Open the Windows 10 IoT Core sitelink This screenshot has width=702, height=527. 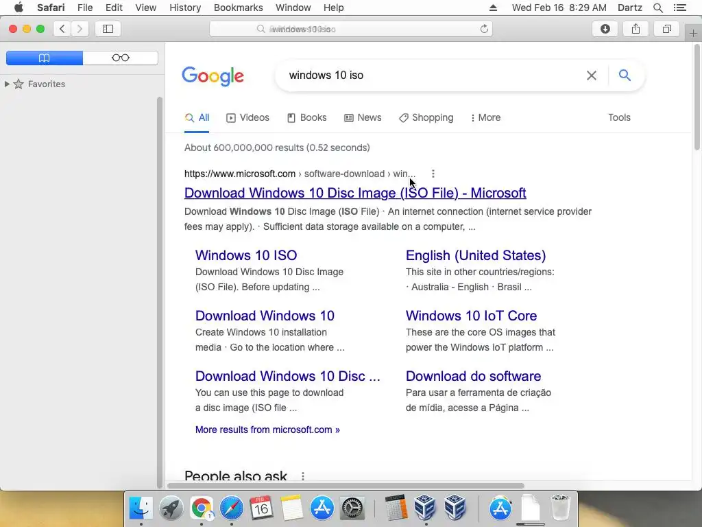click(x=471, y=316)
